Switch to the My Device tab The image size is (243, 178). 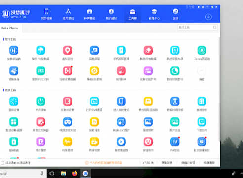(x=46, y=14)
